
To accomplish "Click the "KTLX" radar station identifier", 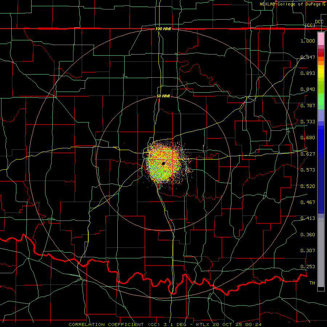I will [x=203, y=324].
